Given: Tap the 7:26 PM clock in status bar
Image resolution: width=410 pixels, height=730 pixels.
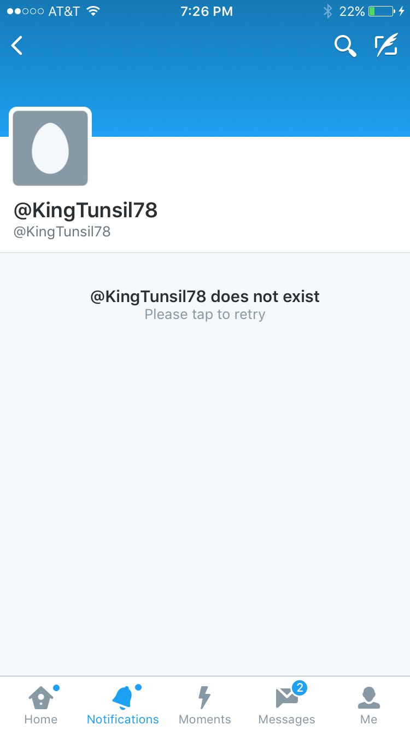Looking at the screenshot, I should coord(207,11).
